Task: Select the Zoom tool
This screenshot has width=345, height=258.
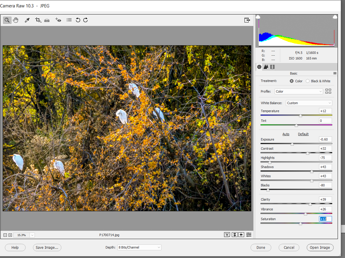Action: [x=7, y=20]
